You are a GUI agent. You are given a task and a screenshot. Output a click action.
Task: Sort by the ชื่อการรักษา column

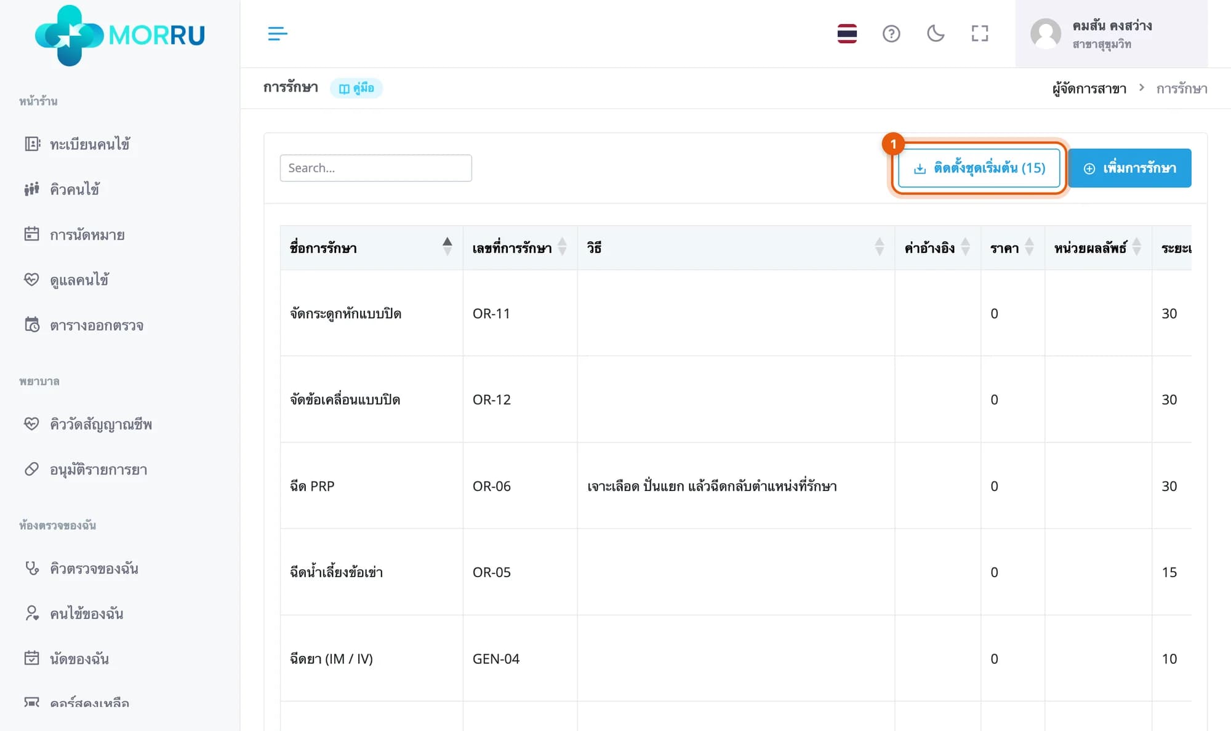point(371,248)
